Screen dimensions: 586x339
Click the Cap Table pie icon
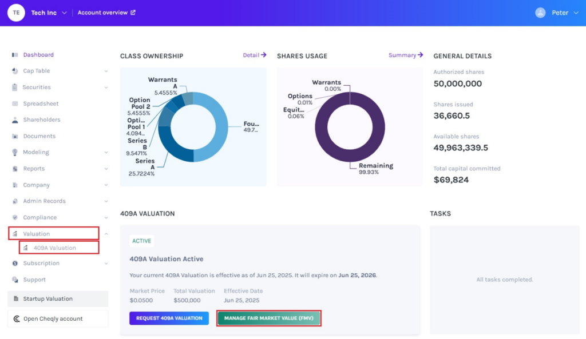(x=15, y=71)
